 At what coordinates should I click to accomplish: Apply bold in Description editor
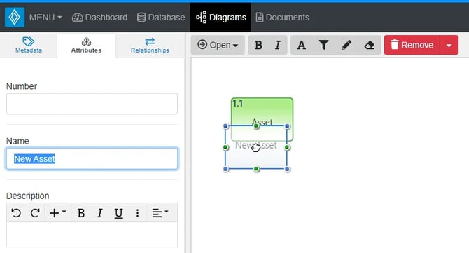pos(81,213)
